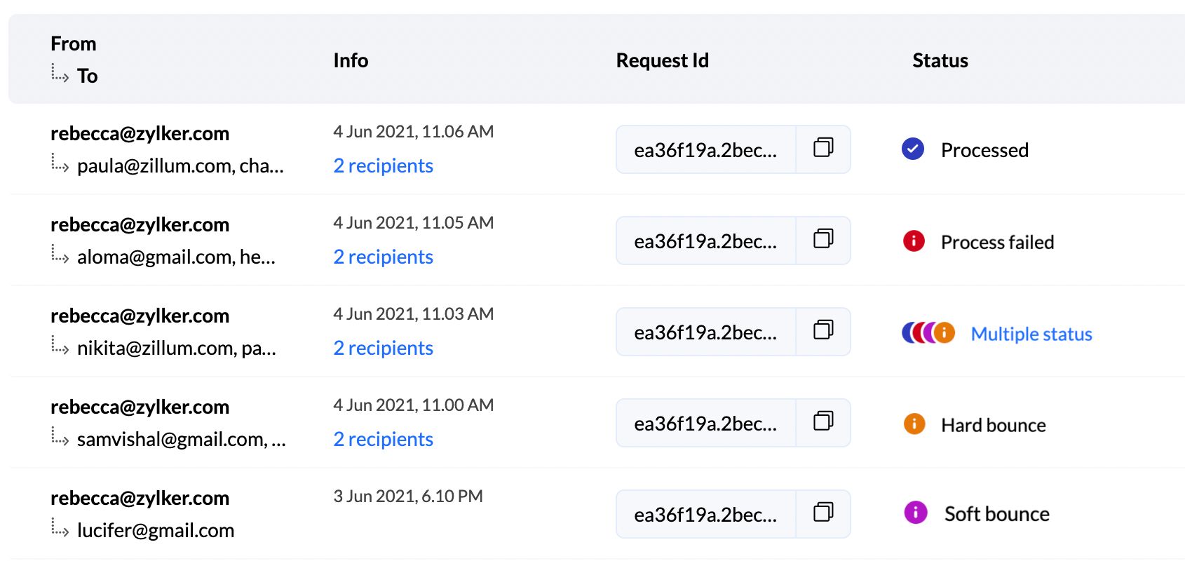1185x561 pixels.
Task: Copy request ID for 6.10 PM email
Action: 823,513
